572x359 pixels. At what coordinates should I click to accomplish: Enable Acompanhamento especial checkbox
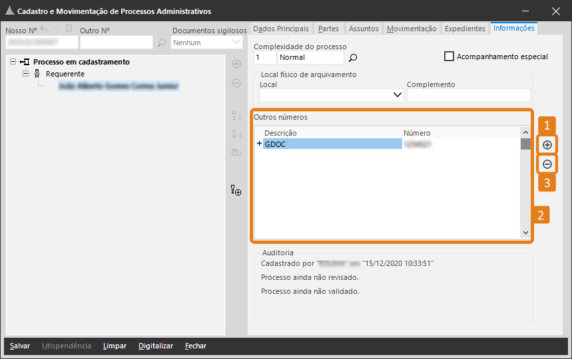[x=449, y=57]
